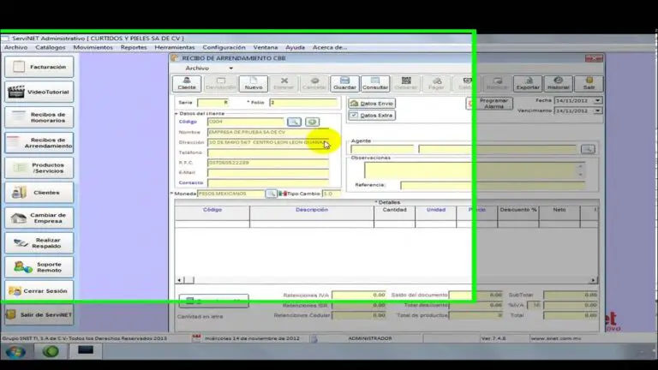This screenshot has width=658, height=370.
Task: Click Salir de ServiNET button
Action: pos(39,314)
